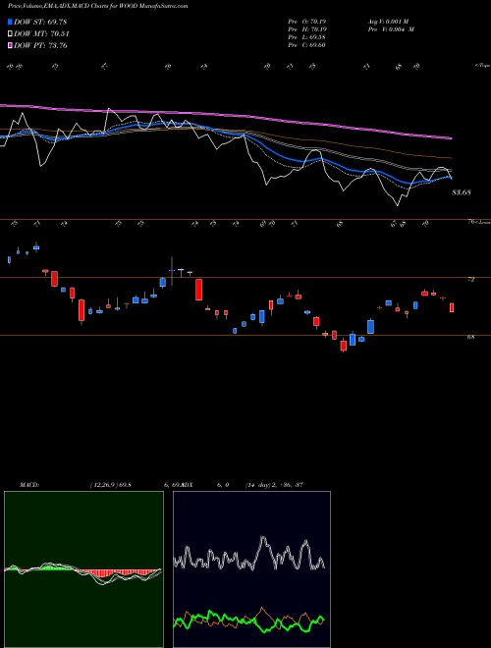Click the blue DOW ST legend swatch
Image resolution: width=491 pixels, height=648 pixels.
[11, 23]
